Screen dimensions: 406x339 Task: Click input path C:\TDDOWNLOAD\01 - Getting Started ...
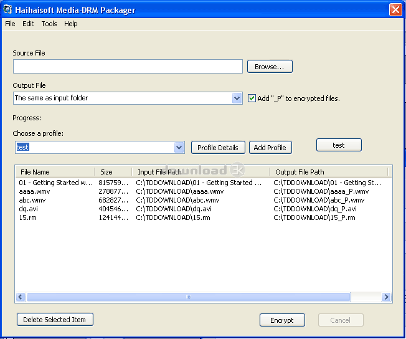pos(199,183)
